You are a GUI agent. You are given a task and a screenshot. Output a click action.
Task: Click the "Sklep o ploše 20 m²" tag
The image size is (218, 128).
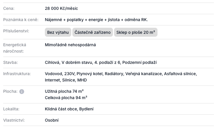(135, 32)
